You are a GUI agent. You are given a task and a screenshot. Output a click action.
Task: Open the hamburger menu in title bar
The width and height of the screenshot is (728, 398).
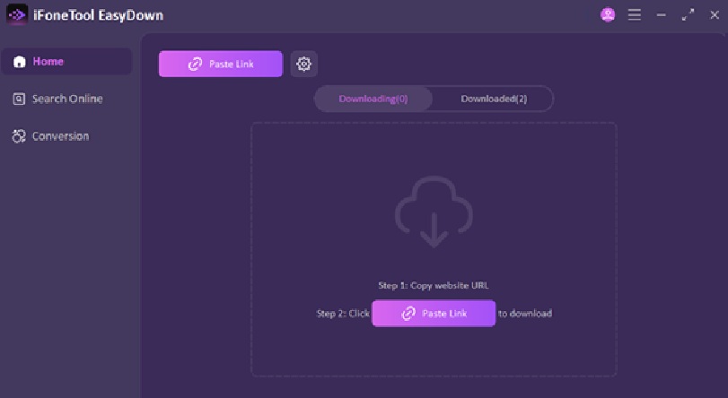(635, 15)
